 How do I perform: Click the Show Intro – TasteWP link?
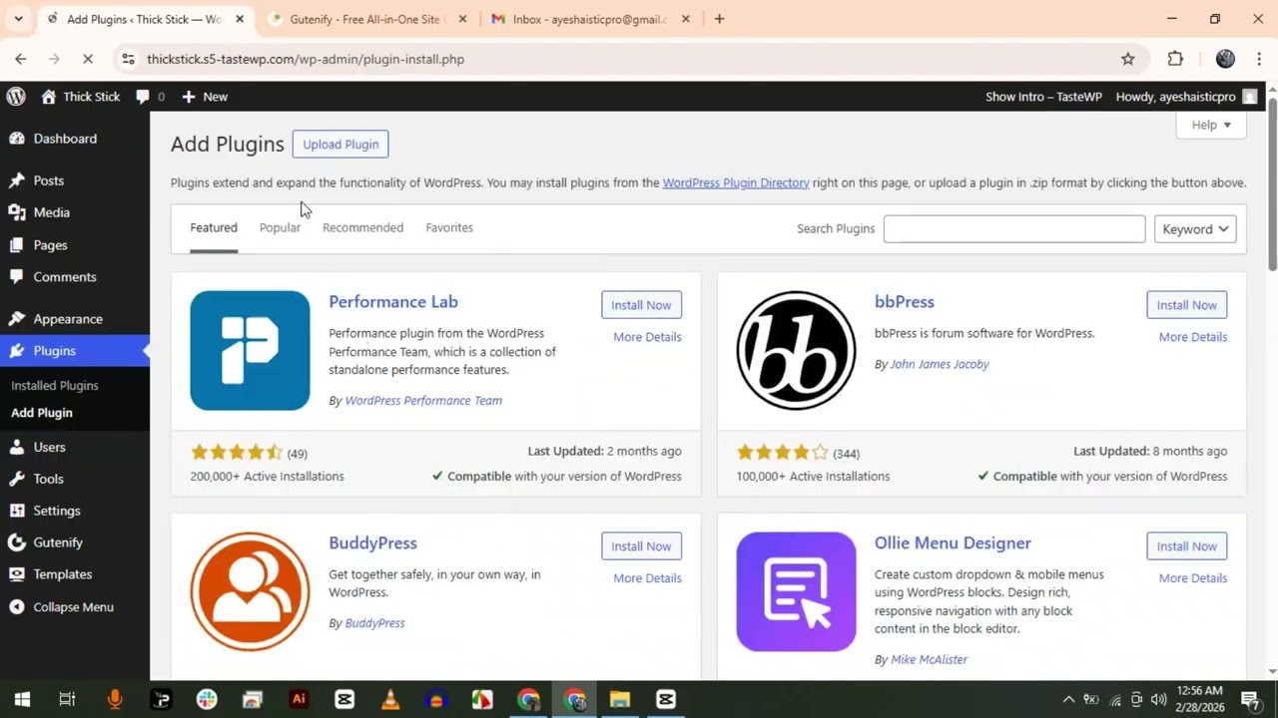(x=1043, y=97)
